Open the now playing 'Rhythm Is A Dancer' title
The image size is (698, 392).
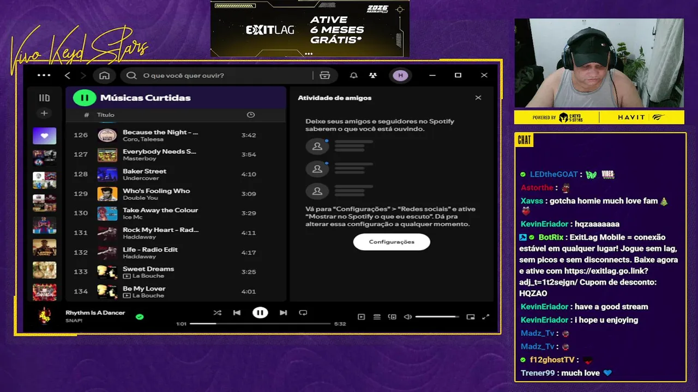pos(95,313)
